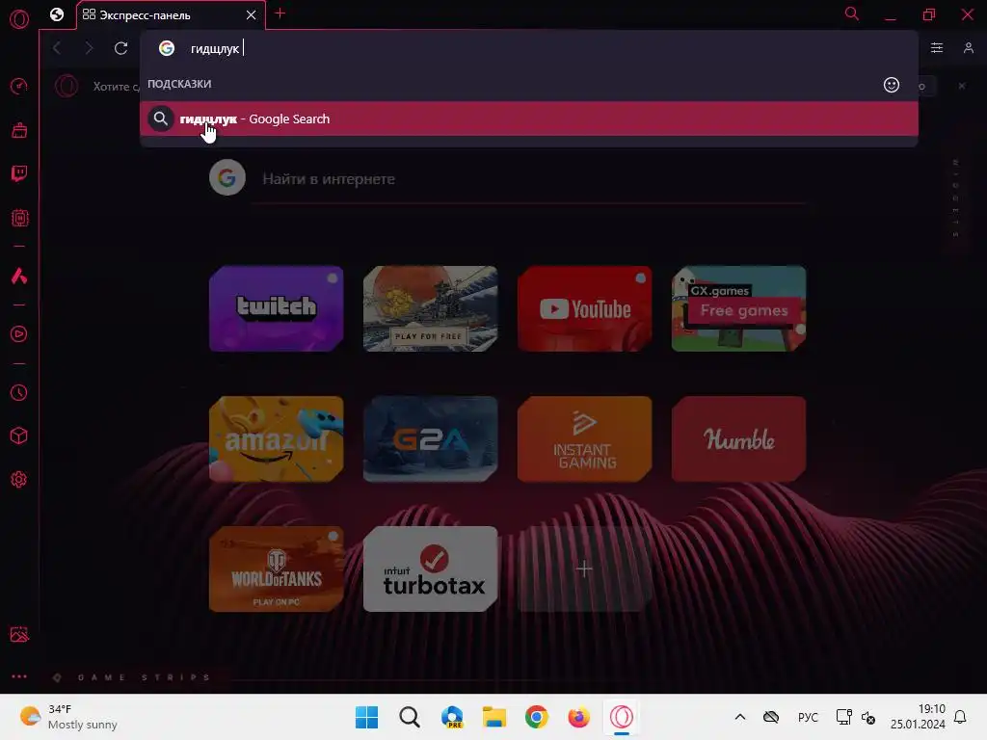Close the Экспресс-панель tab

252,14
